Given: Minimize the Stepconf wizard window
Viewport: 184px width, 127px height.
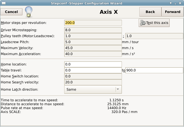Looking at the screenshot, I should click(x=175, y=3).
